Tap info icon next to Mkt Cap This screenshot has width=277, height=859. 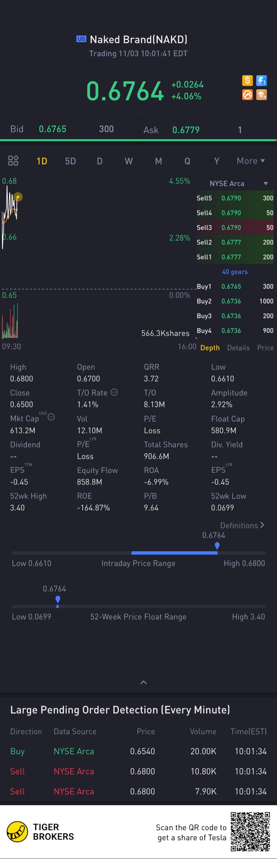click(51, 417)
